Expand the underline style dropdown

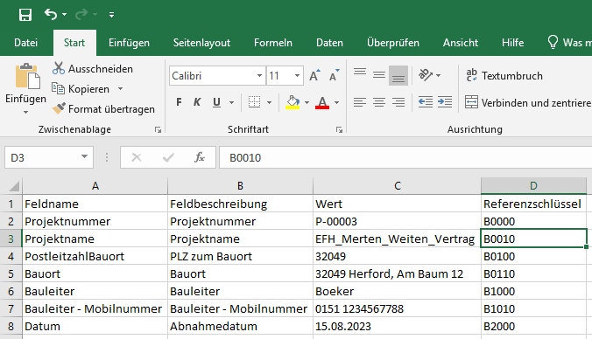click(x=231, y=102)
